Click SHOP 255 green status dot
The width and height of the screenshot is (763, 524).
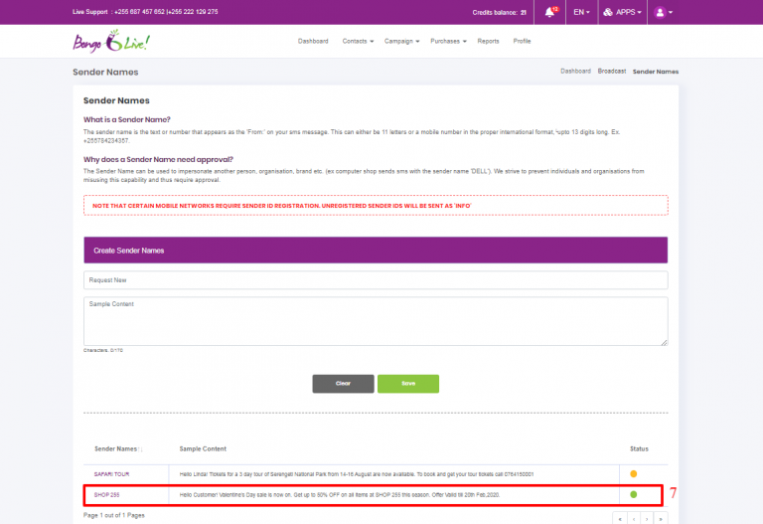[634, 494]
